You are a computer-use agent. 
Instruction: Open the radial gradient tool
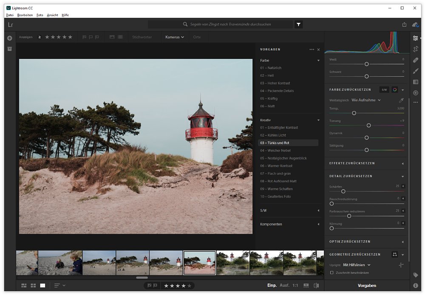point(416,93)
